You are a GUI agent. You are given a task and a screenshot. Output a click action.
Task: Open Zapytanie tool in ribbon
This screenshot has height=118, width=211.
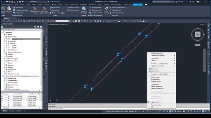coord(9,10)
